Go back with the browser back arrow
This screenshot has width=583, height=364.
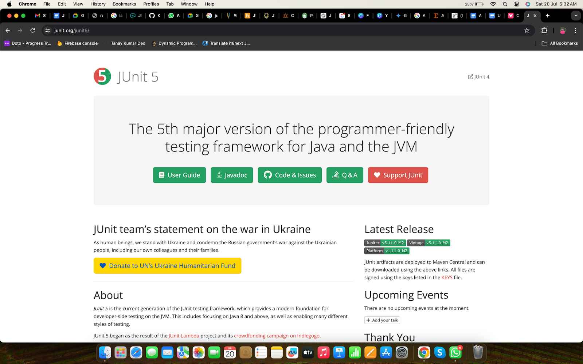[8, 31]
